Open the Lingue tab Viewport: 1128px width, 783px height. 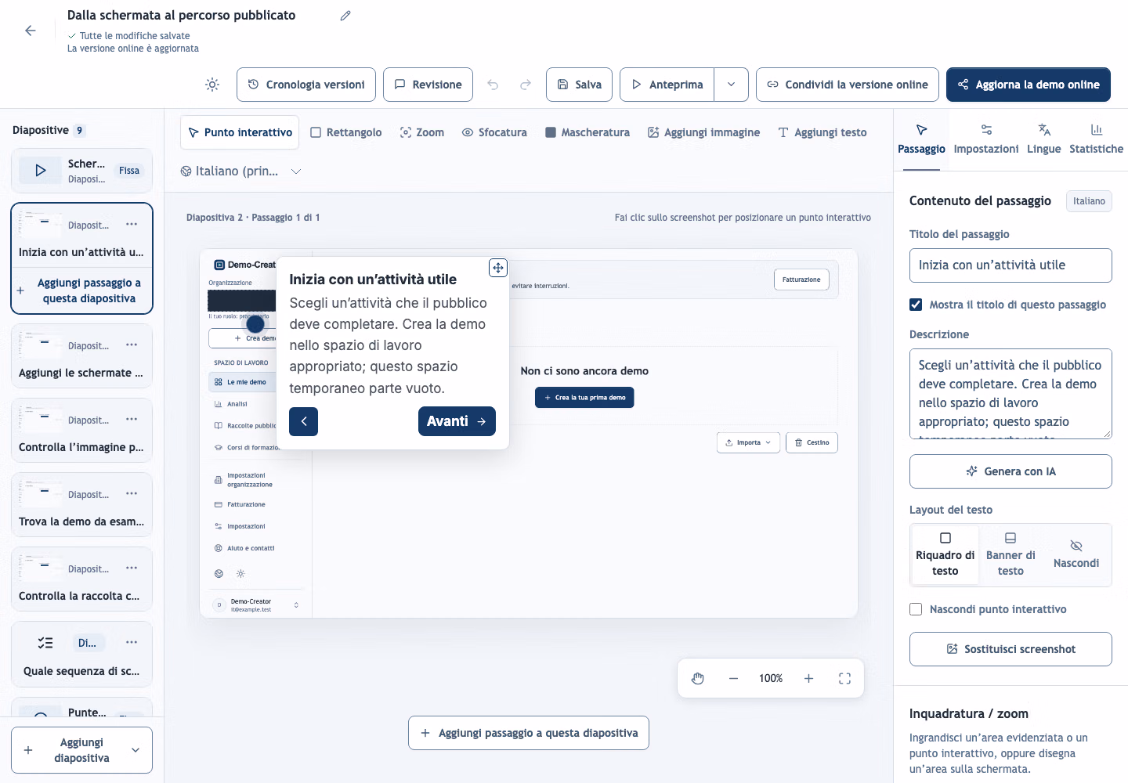coord(1044,139)
